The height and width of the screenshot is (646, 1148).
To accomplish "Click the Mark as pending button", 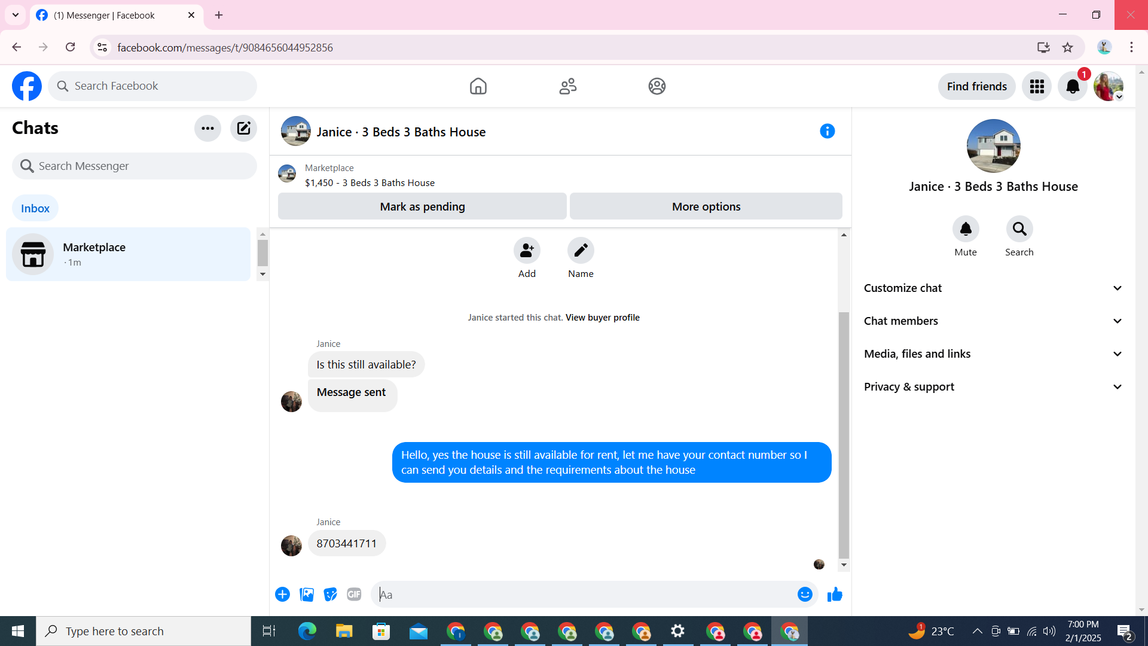I will pyautogui.click(x=422, y=206).
